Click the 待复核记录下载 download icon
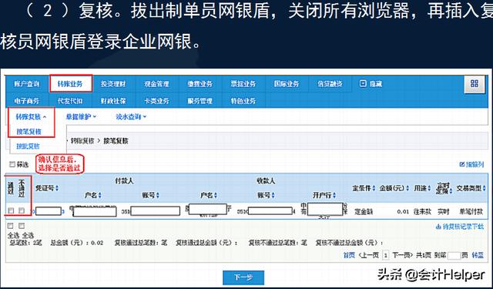The image size is (493, 289). (438, 227)
